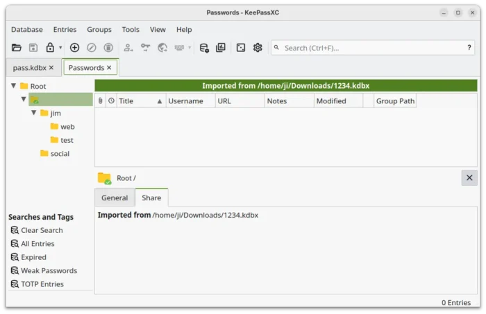Click the attachments paperclip column header

coord(100,101)
